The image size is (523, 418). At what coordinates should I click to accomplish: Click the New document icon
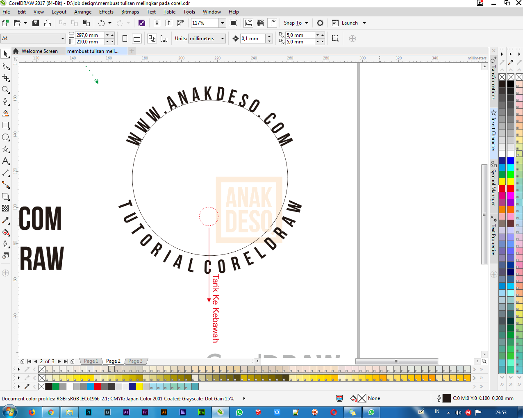tap(5, 23)
